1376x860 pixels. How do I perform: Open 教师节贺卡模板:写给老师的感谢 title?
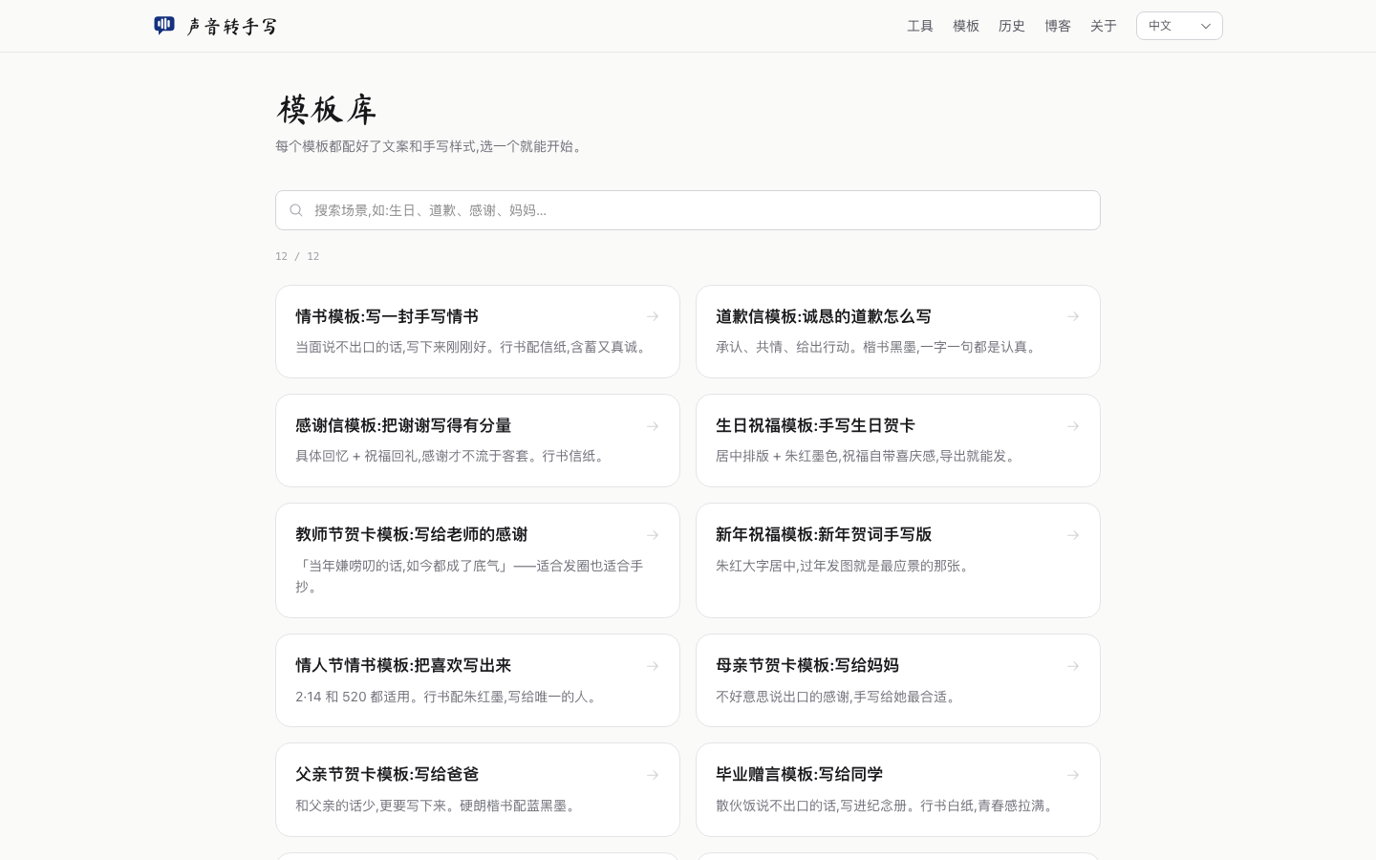[412, 534]
